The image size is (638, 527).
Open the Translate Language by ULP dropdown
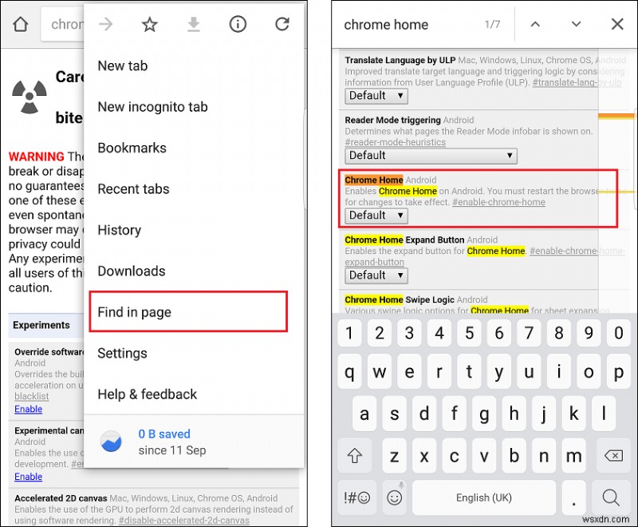pos(376,95)
